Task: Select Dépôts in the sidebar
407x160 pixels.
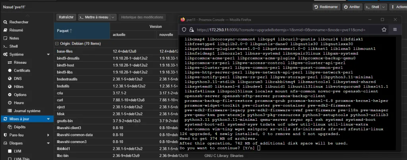Action: pos(20,127)
